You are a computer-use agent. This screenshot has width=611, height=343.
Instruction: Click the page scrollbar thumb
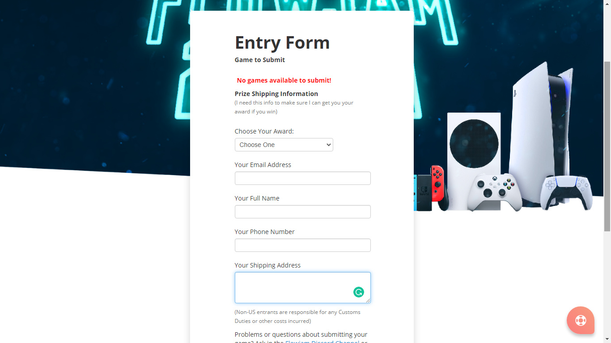607,146
